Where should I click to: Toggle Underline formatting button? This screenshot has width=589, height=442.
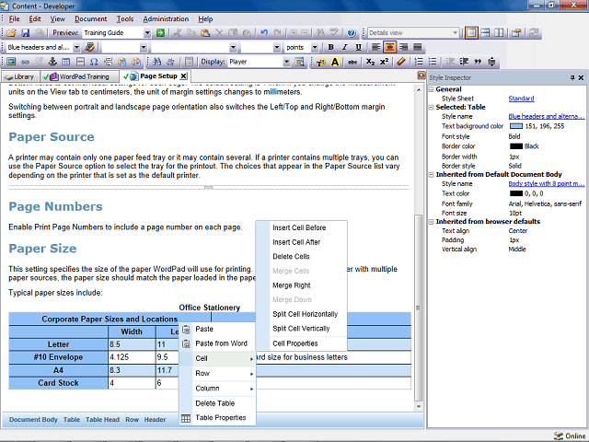358,47
